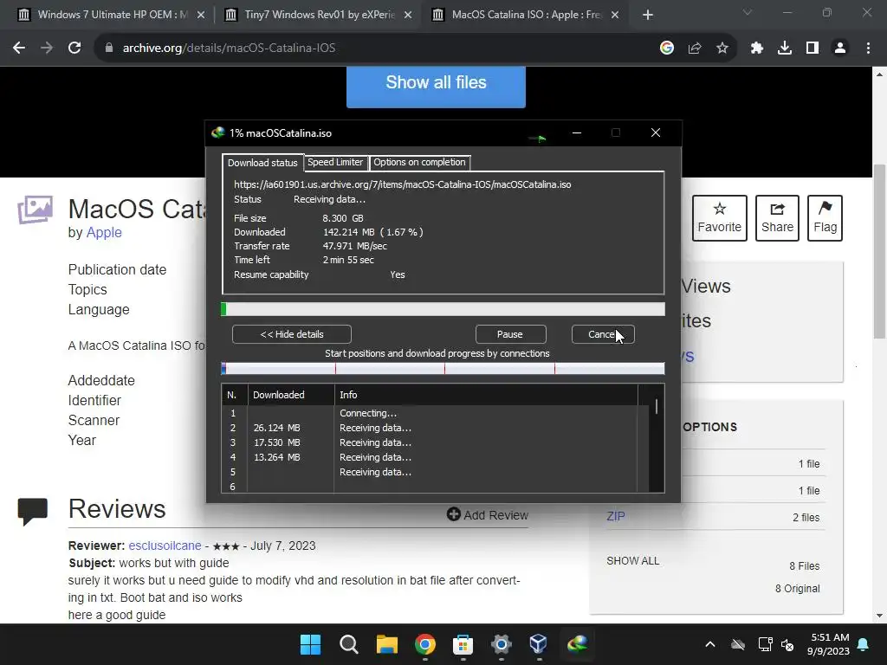Click SHOW ALL download options
The width and height of the screenshot is (887, 665).
(632, 561)
